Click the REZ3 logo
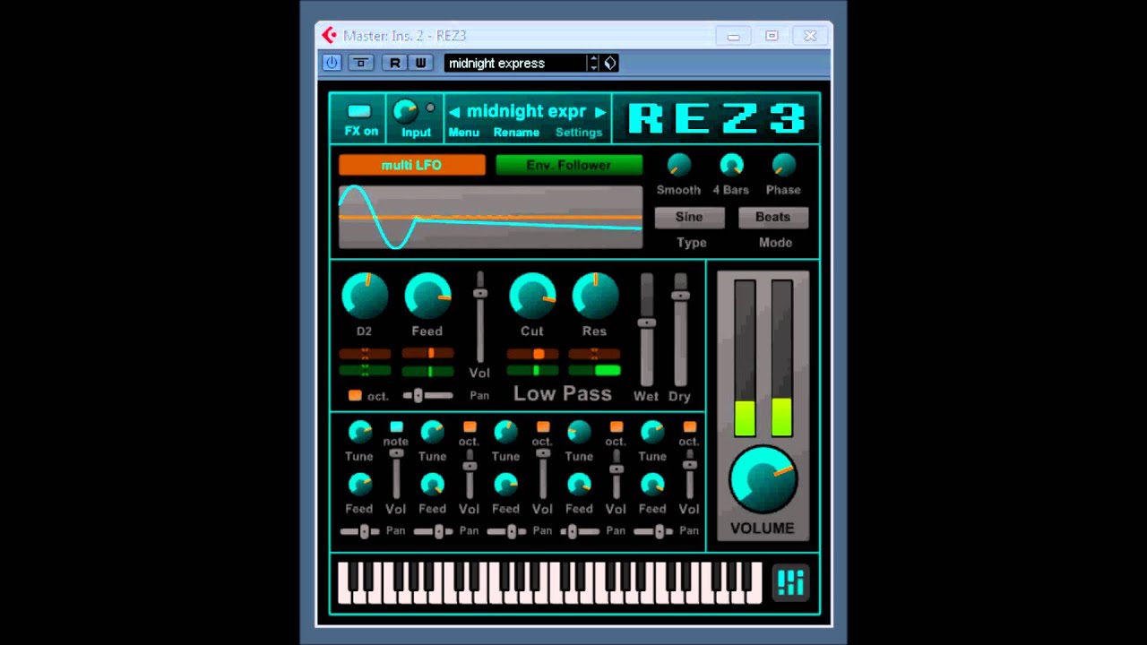The height and width of the screenshot is (645, 1147). 716,117
